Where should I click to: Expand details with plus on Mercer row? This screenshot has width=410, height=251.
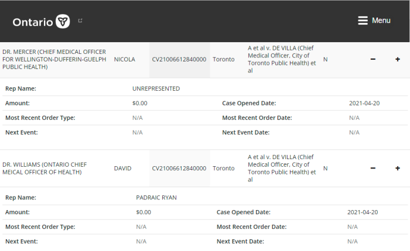pyautogui.click(x=398, y=59)
